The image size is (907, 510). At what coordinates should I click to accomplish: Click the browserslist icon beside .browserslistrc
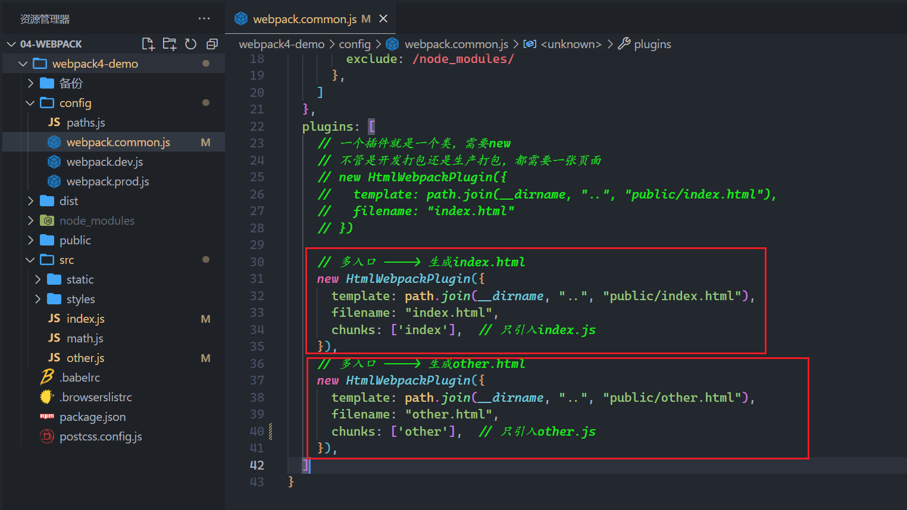tap(47, 396)
